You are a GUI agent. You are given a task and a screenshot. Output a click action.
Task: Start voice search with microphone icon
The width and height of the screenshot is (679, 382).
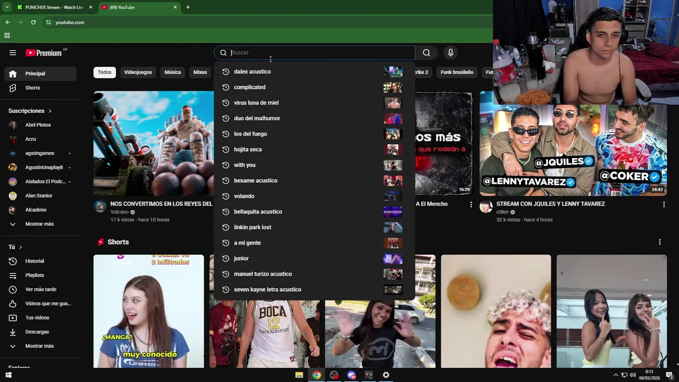tap(450, 53)
